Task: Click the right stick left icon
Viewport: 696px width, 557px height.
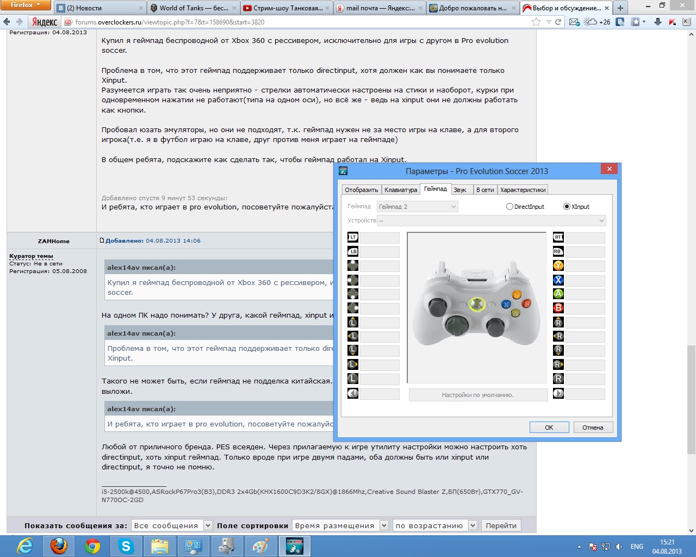Action: coord(558,336)
